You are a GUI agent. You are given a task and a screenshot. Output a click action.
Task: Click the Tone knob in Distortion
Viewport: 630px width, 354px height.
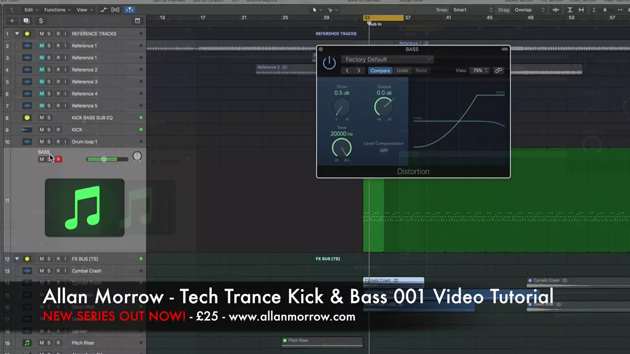pos(341,147)
